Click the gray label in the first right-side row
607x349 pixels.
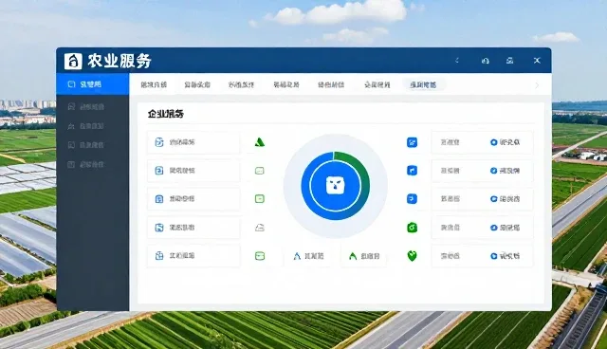point(450,142)
